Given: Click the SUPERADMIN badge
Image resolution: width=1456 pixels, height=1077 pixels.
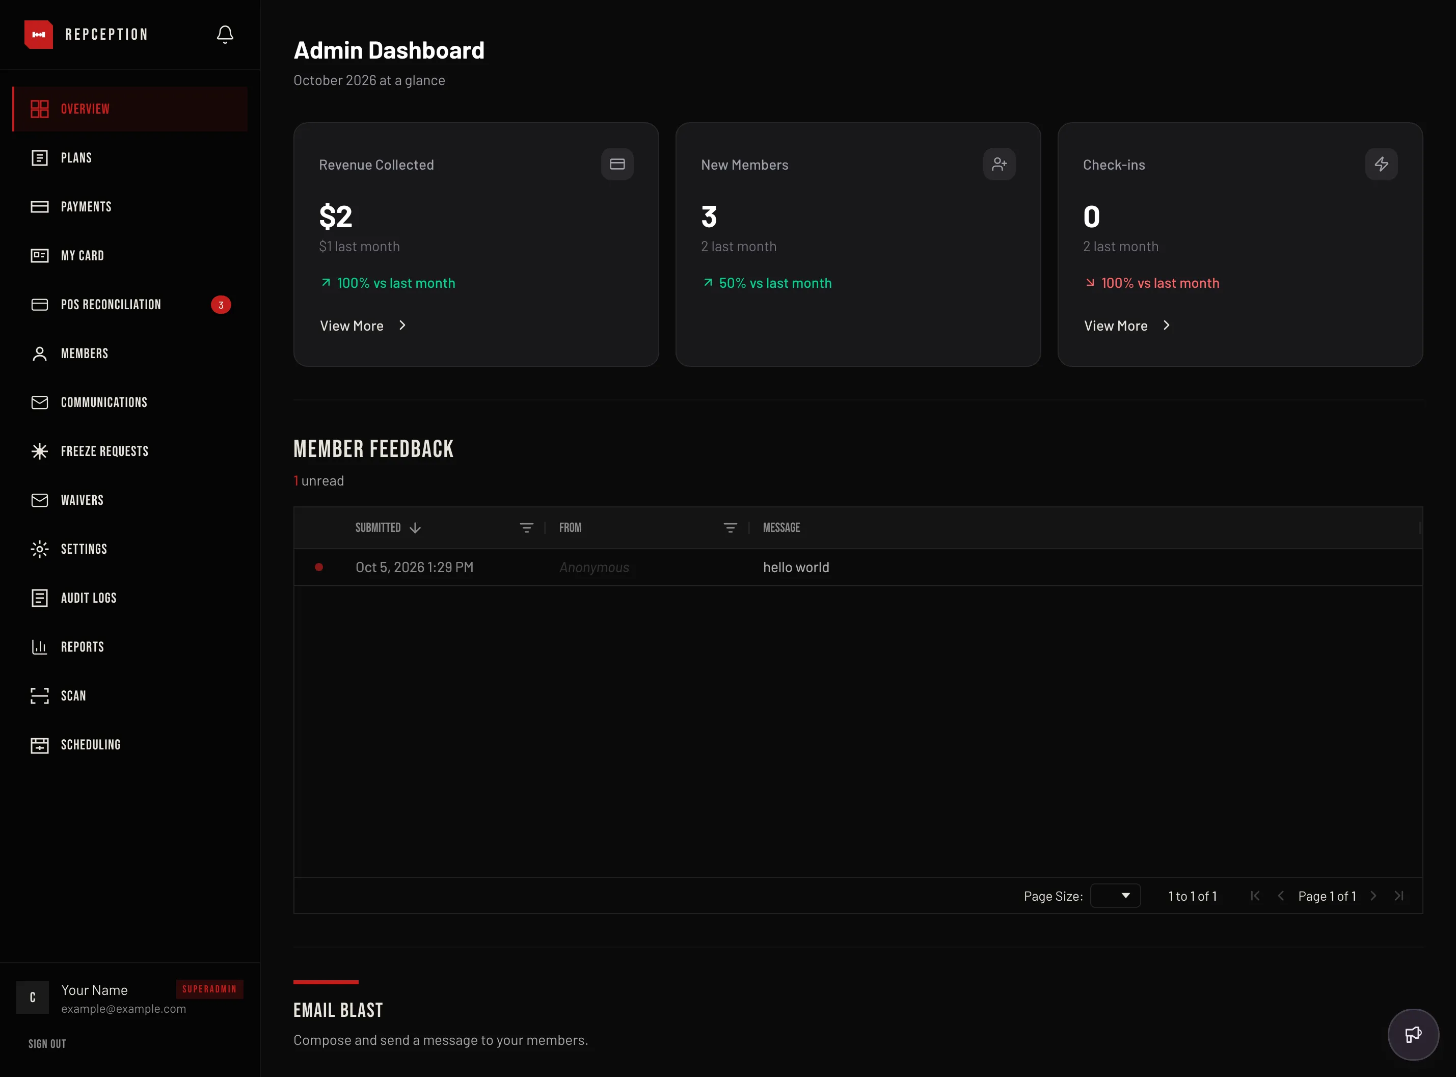Looking at the screenshot, I should tap(209, 989).
